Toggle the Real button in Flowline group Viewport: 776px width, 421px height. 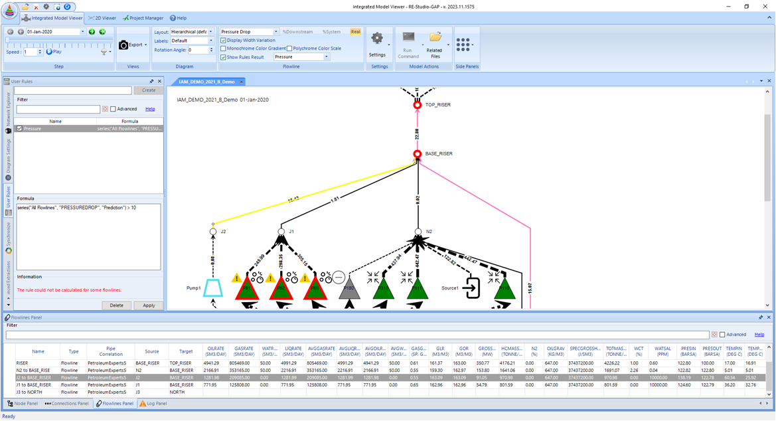(355, 32)
